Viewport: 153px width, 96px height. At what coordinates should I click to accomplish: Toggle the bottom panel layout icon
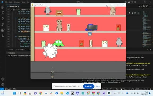click(x=129, y=2)
